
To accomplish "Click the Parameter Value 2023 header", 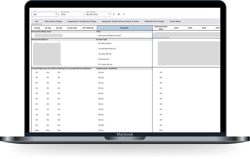I will [x=161, y=28].
